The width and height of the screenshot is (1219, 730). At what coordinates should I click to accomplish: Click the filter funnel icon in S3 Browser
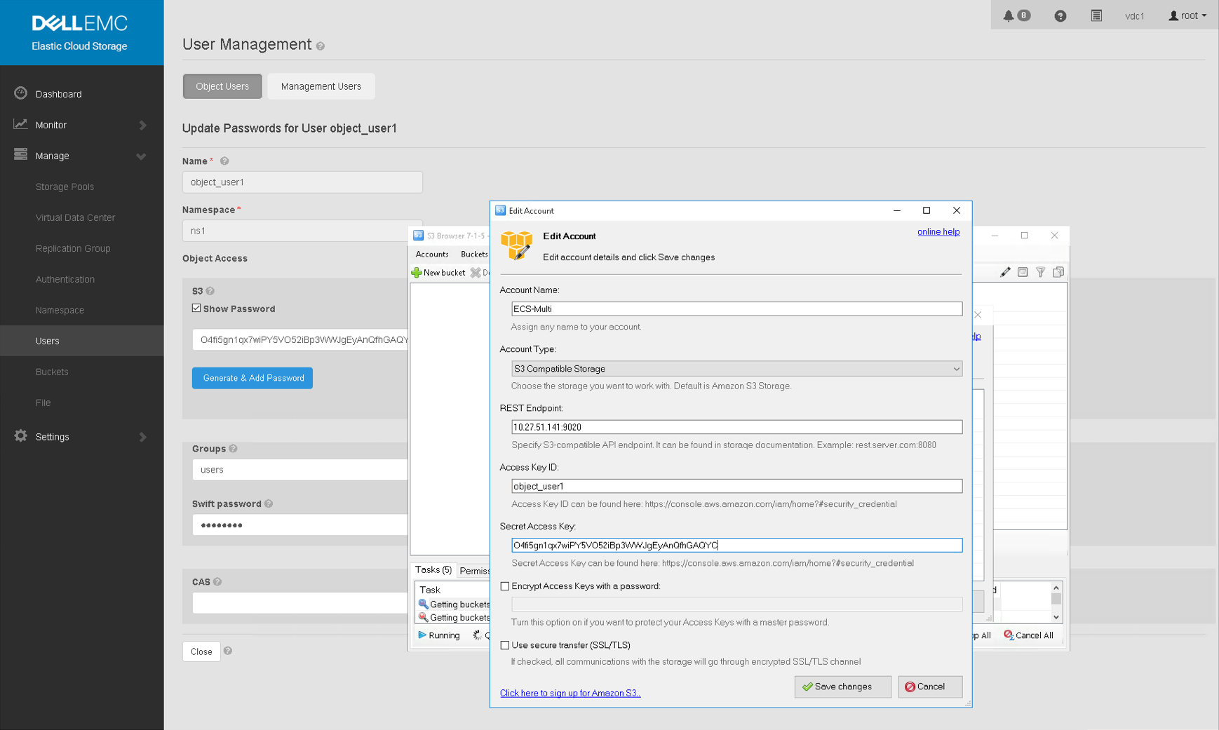(1041, 272)
